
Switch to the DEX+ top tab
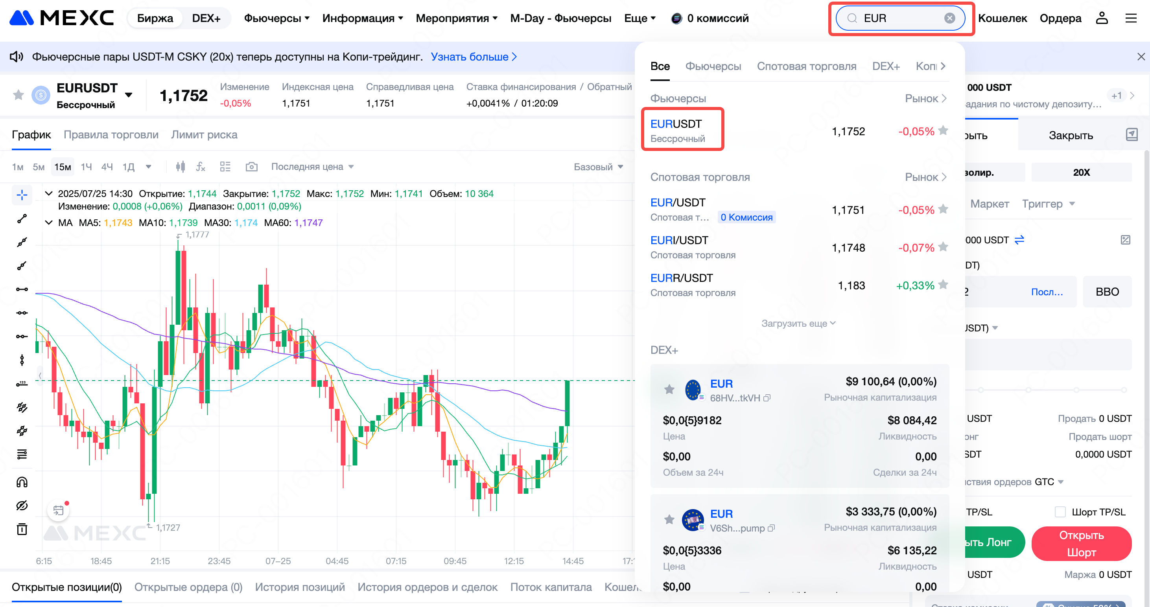pyautogui.click(x=206, y=18)
